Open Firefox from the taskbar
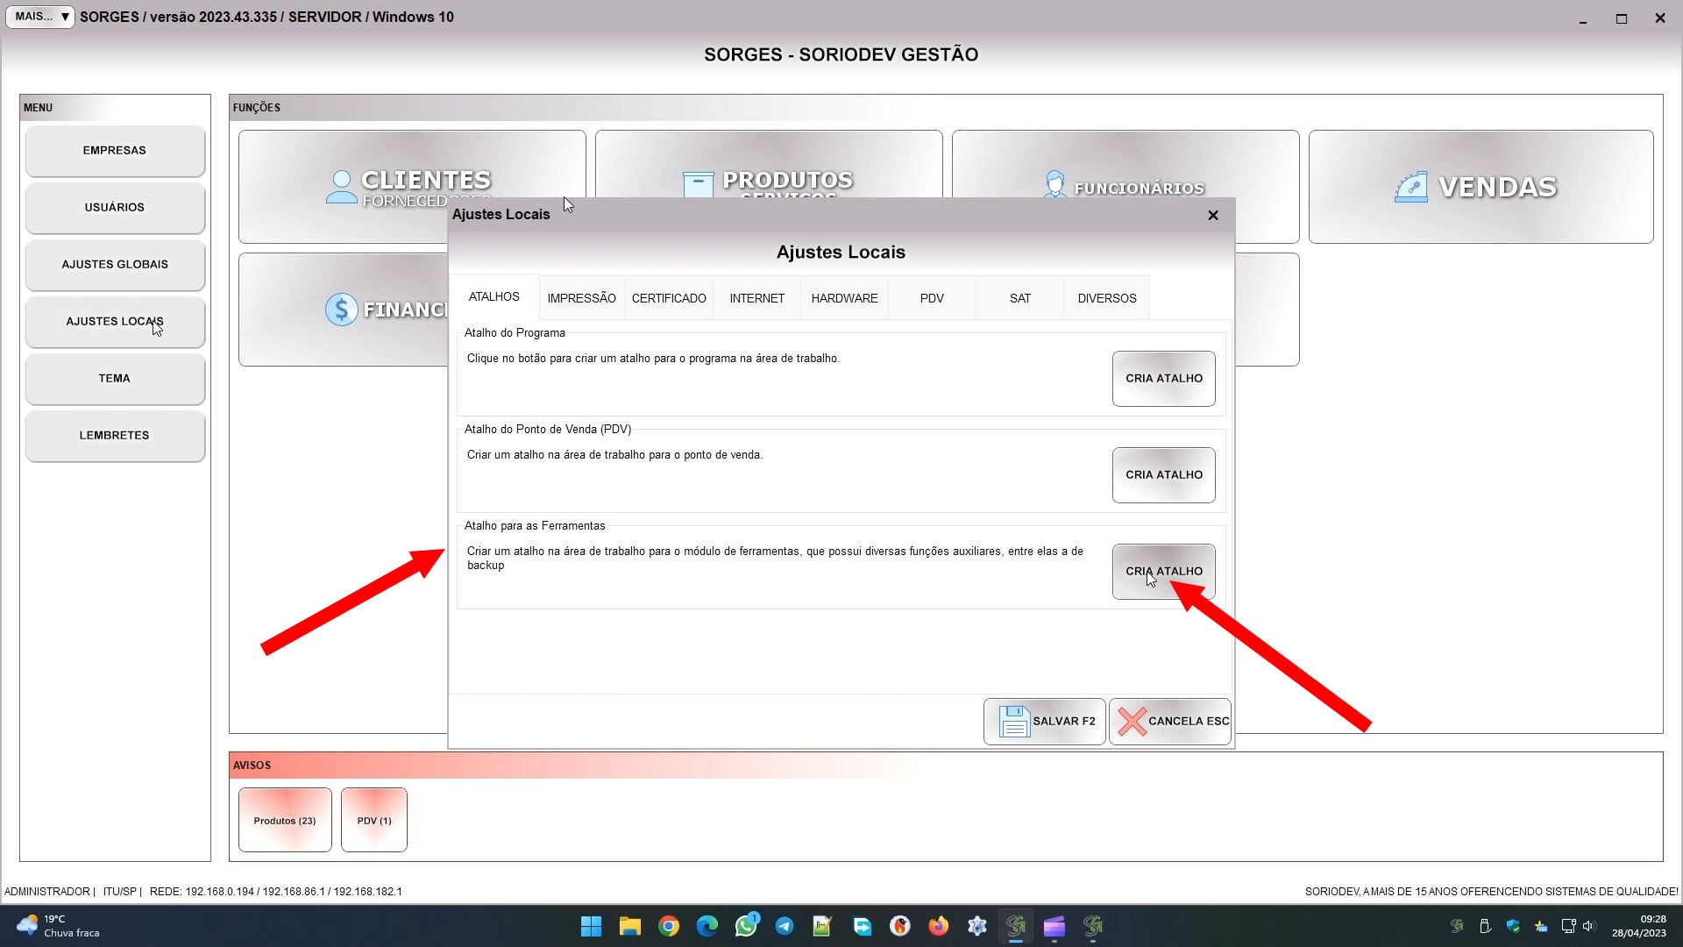Screen dimensions: 1683x947 [939, 927]
